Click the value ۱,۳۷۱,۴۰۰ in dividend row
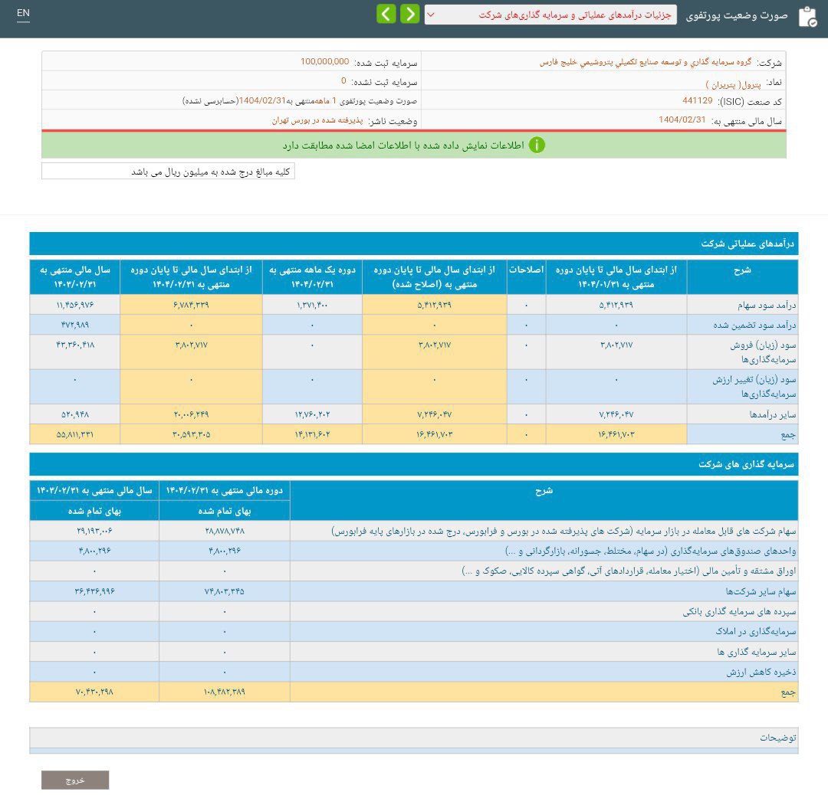Screen dimensions: 828x795 (312, 305)
